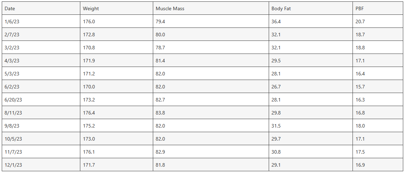
Task: Click the Muscle Mass header cell
Action: click(x=170, y=8)
